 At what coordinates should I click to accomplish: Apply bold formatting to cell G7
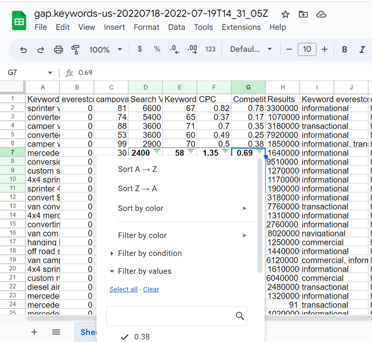[x=345, y=49]
